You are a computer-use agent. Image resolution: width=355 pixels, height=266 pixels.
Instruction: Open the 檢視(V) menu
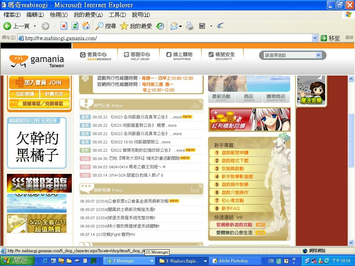[59, 15]
